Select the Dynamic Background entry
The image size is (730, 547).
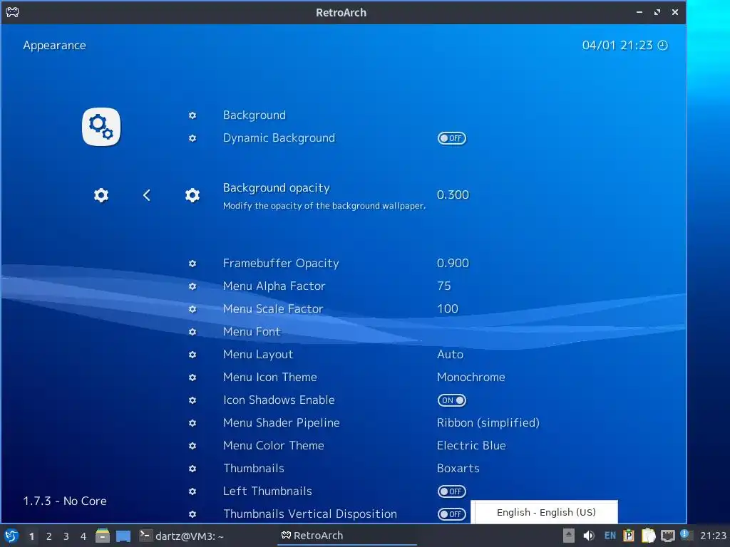279,138
